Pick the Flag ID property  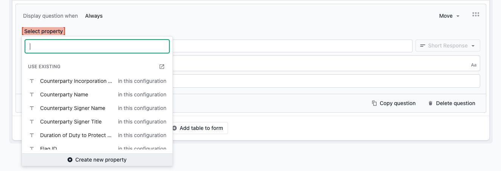[x=97, y=148]
